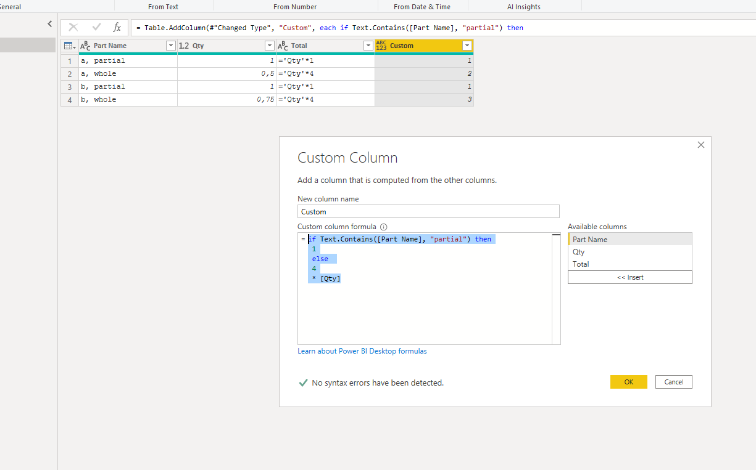The height and width of the screenshot is (470, 756).
Task: Click the From Text ribbon group label
Action: click(x=164, y=7)
